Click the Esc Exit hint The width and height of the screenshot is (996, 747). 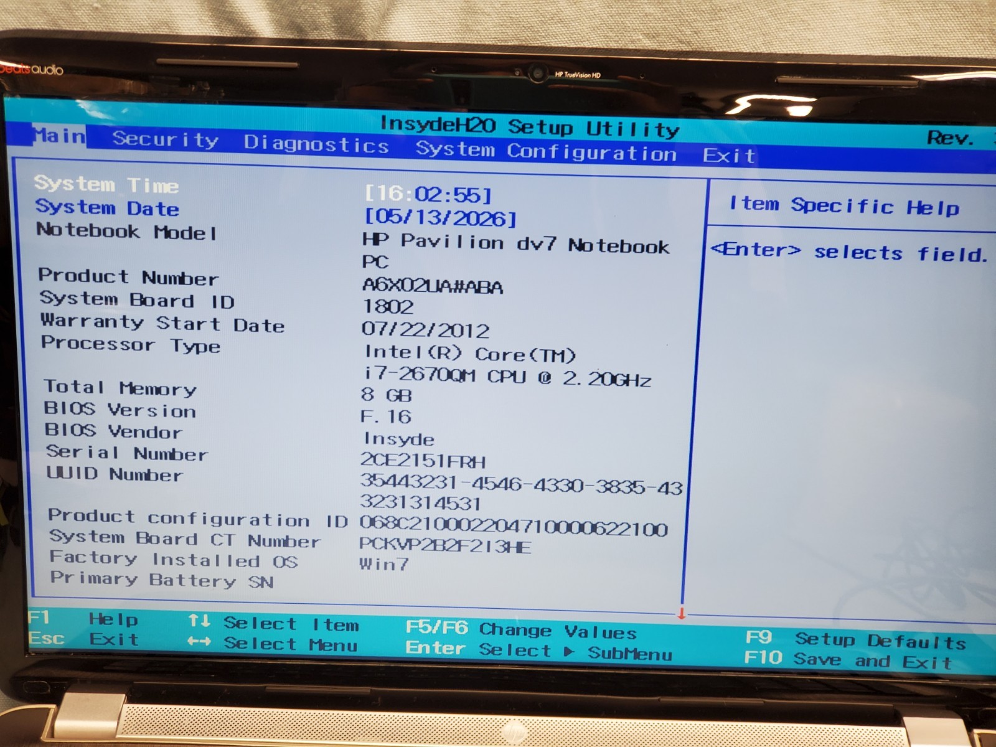83,639
